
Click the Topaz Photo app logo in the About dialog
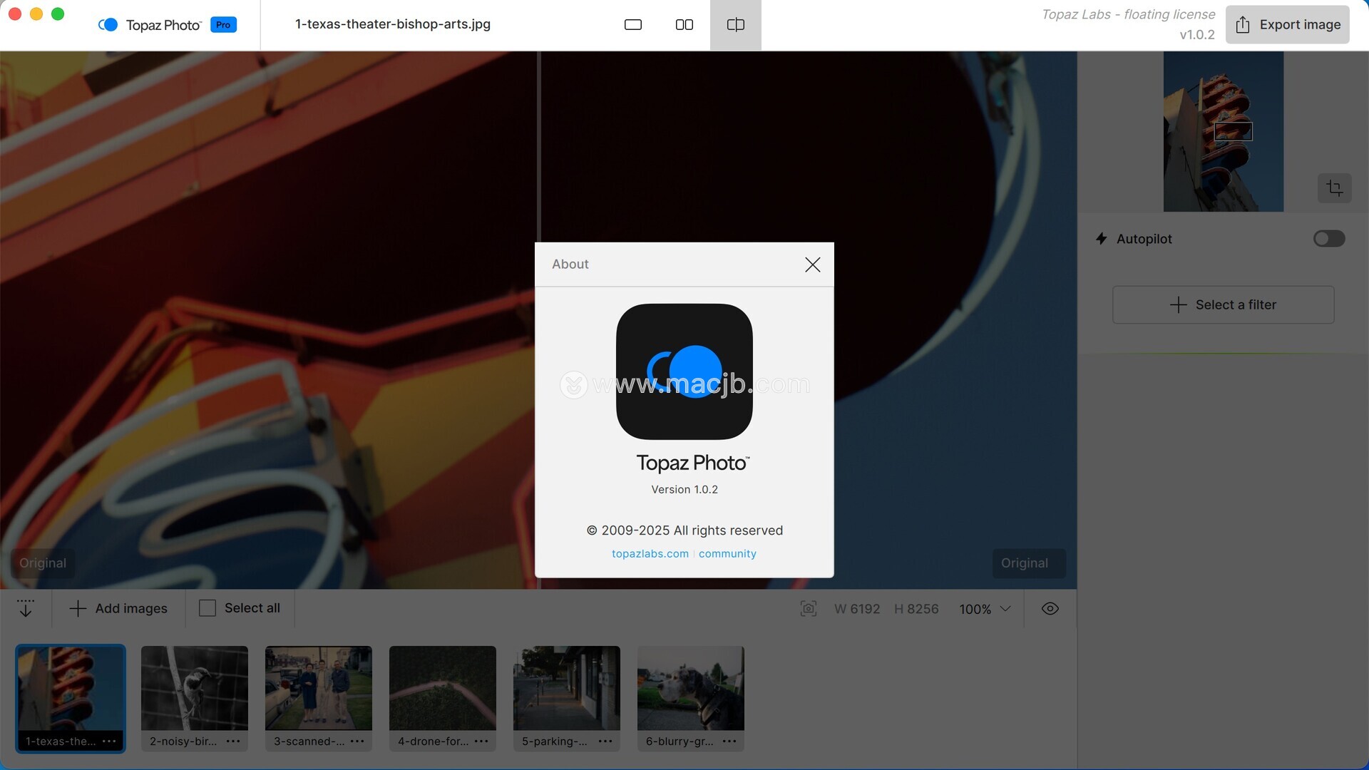click(x=684, y=371)
